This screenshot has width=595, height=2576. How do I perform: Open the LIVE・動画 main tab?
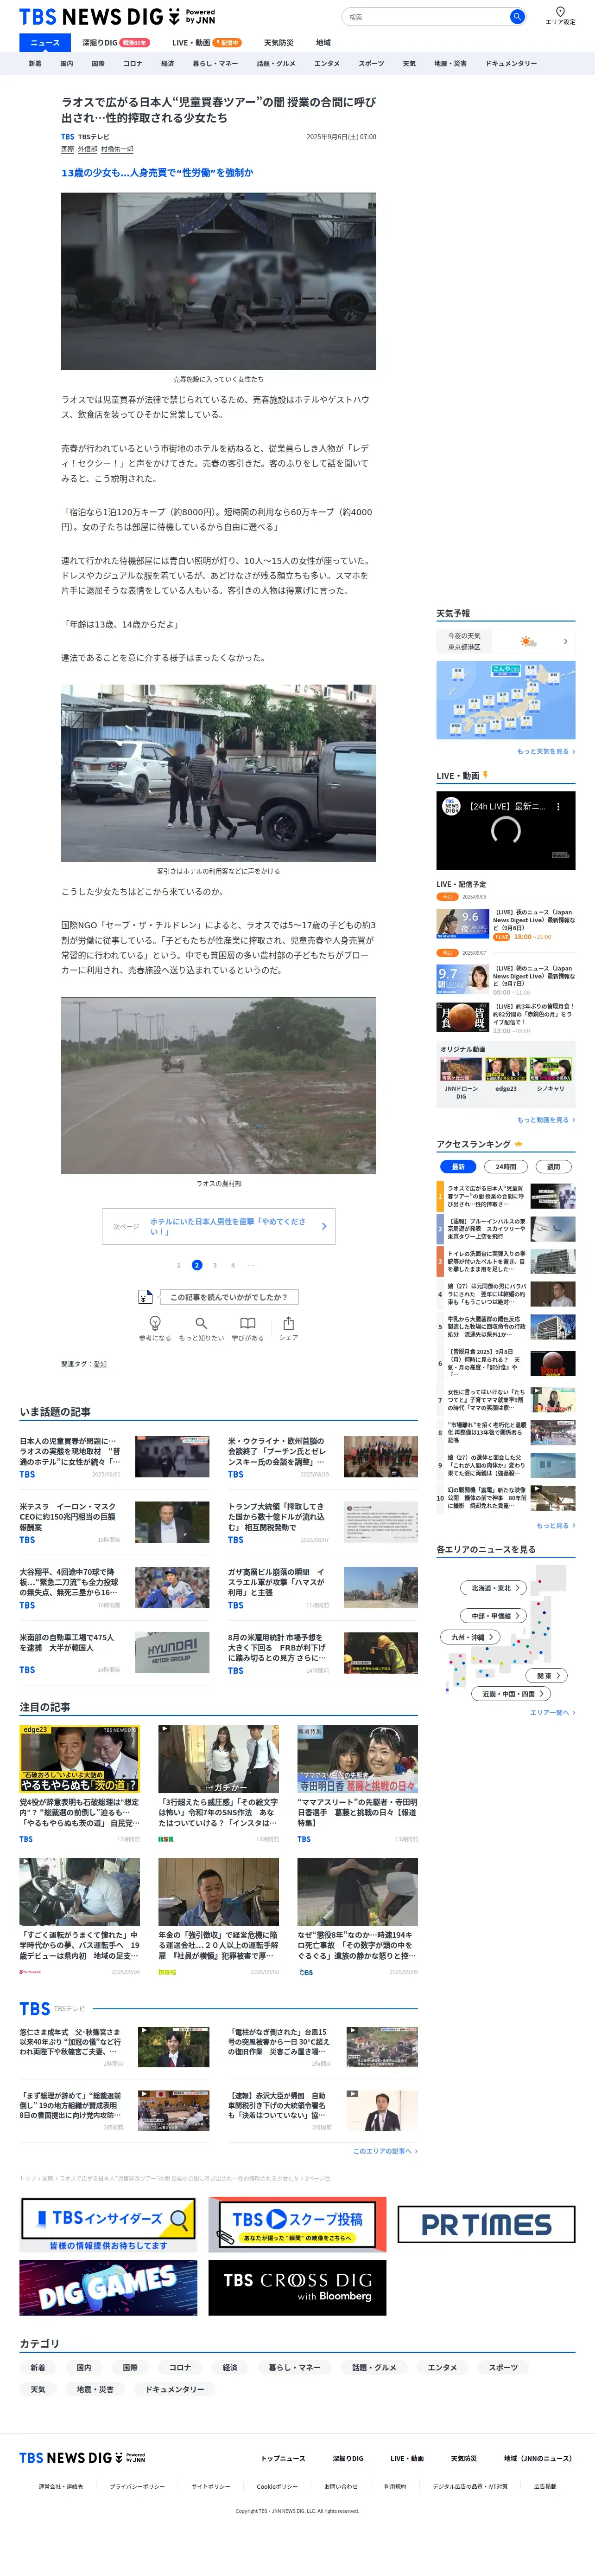(206, 43)
